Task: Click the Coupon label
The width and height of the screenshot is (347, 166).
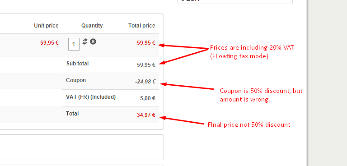Action: point(76,80)
